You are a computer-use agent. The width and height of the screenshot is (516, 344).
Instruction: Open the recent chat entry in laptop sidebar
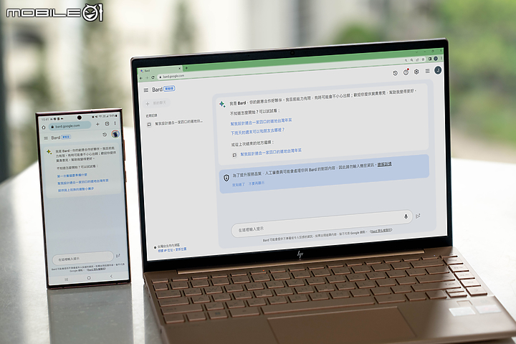[175, 123]
